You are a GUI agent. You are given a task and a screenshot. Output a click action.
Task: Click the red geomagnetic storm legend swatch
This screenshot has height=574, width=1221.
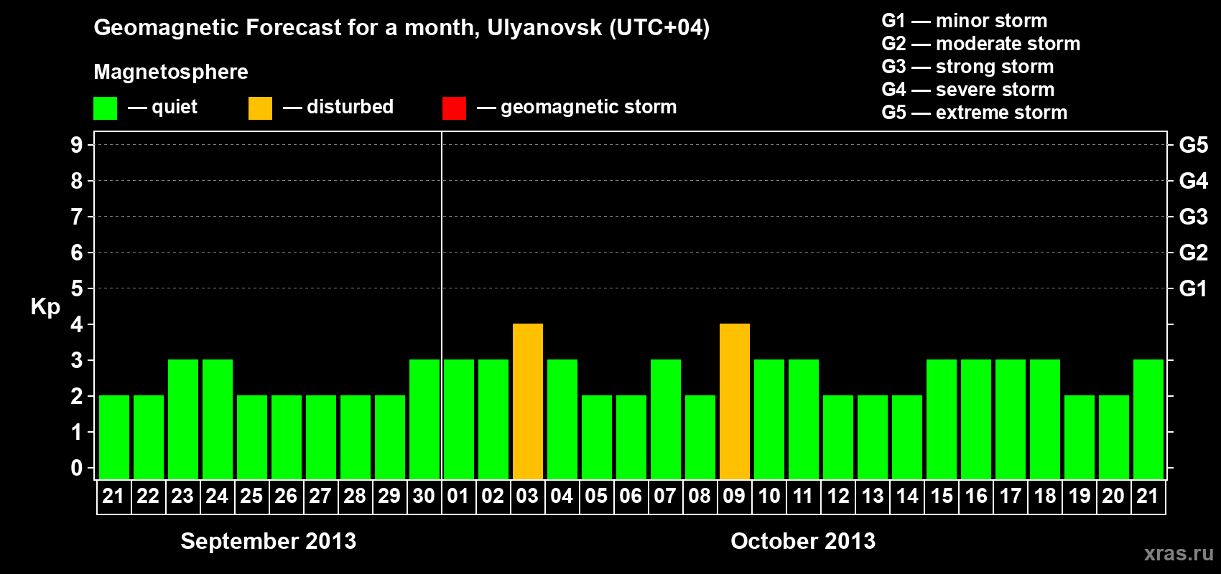[x=454, y=108]
